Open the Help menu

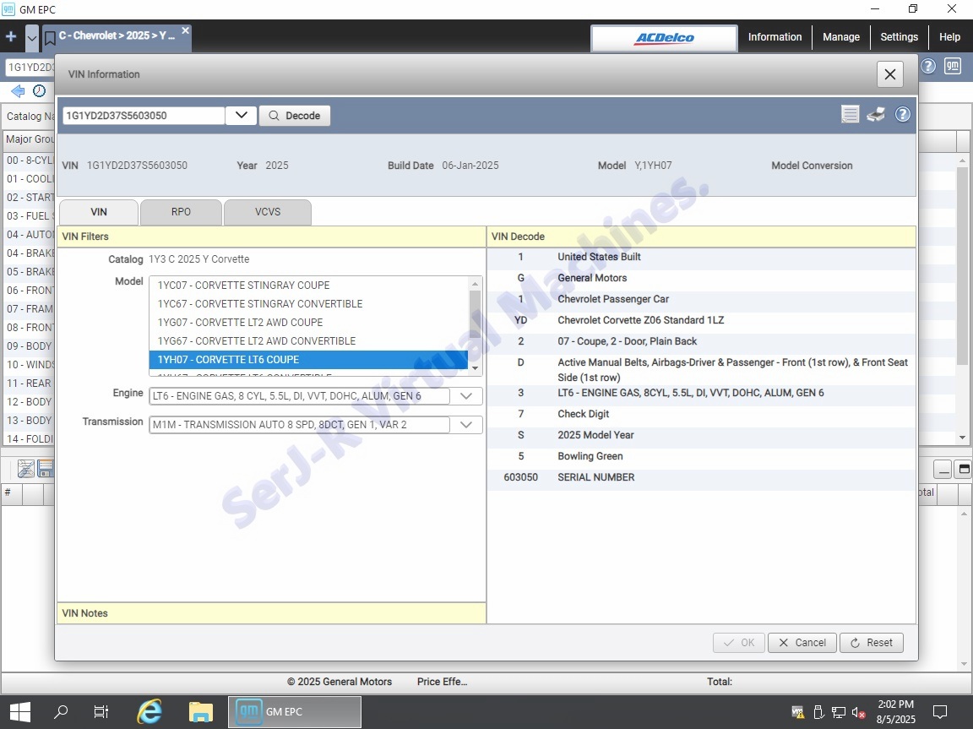pos(949,37)
